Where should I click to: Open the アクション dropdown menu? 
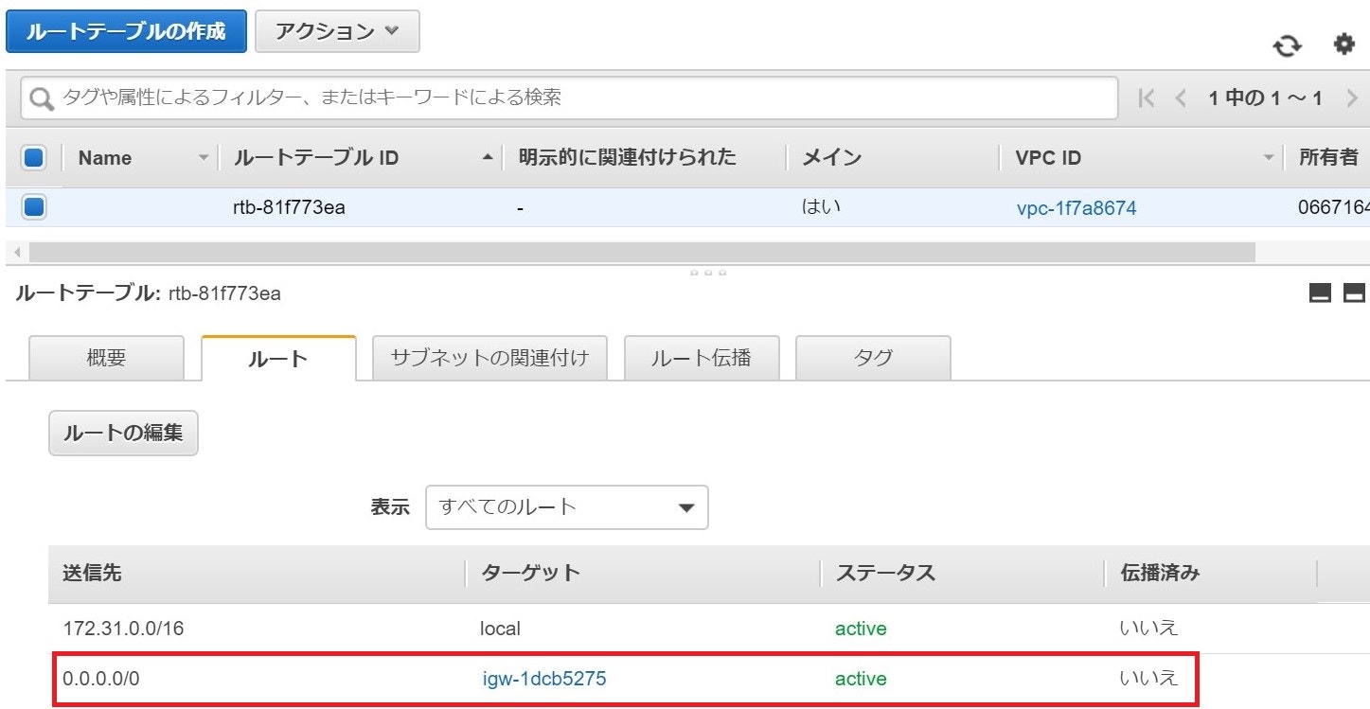click(x=337, y=31)
